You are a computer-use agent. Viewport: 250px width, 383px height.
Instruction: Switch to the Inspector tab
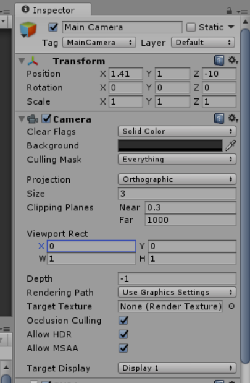(x=53, y=10)
